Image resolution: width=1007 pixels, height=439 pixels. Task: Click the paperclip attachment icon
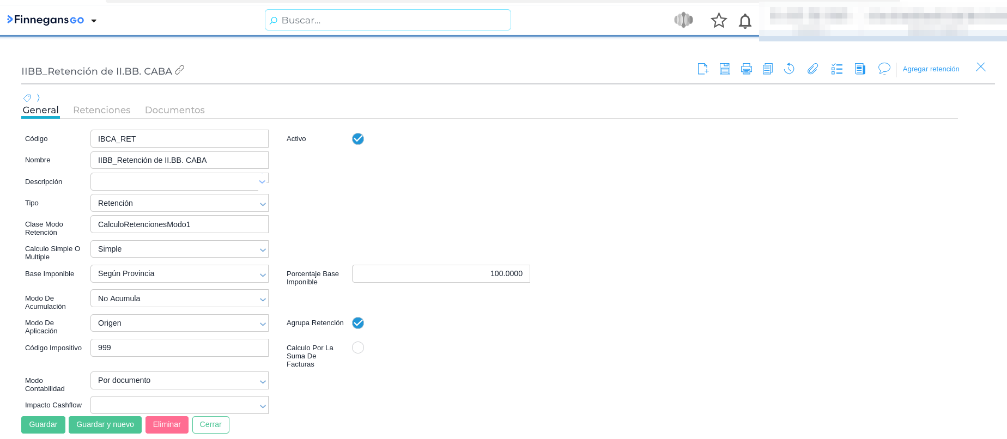click(812, 69)
